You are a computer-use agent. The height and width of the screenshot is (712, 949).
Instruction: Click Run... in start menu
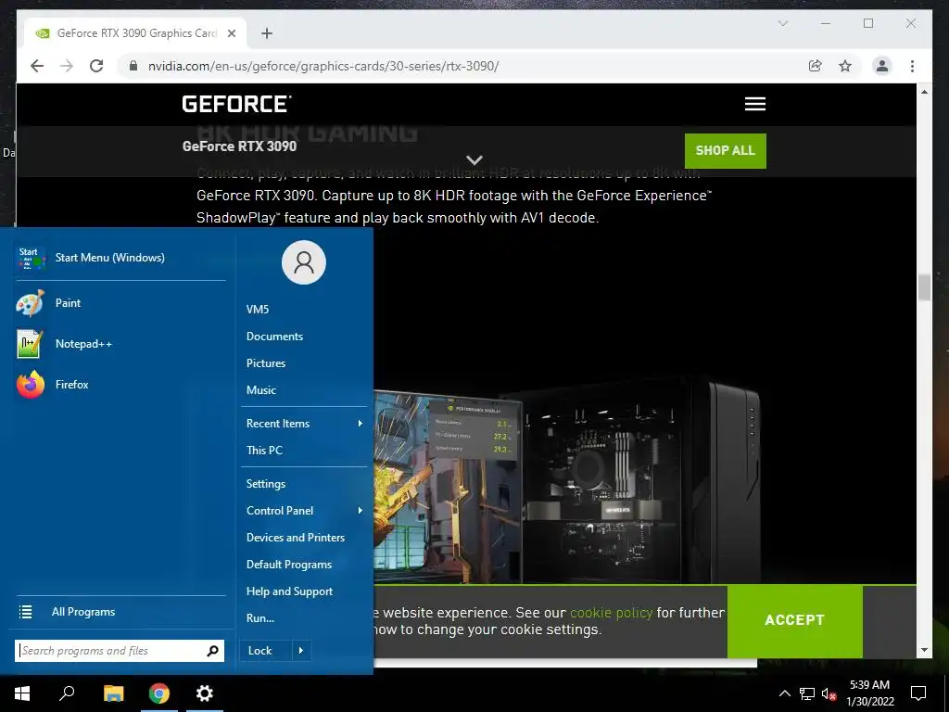coord(260,618)
